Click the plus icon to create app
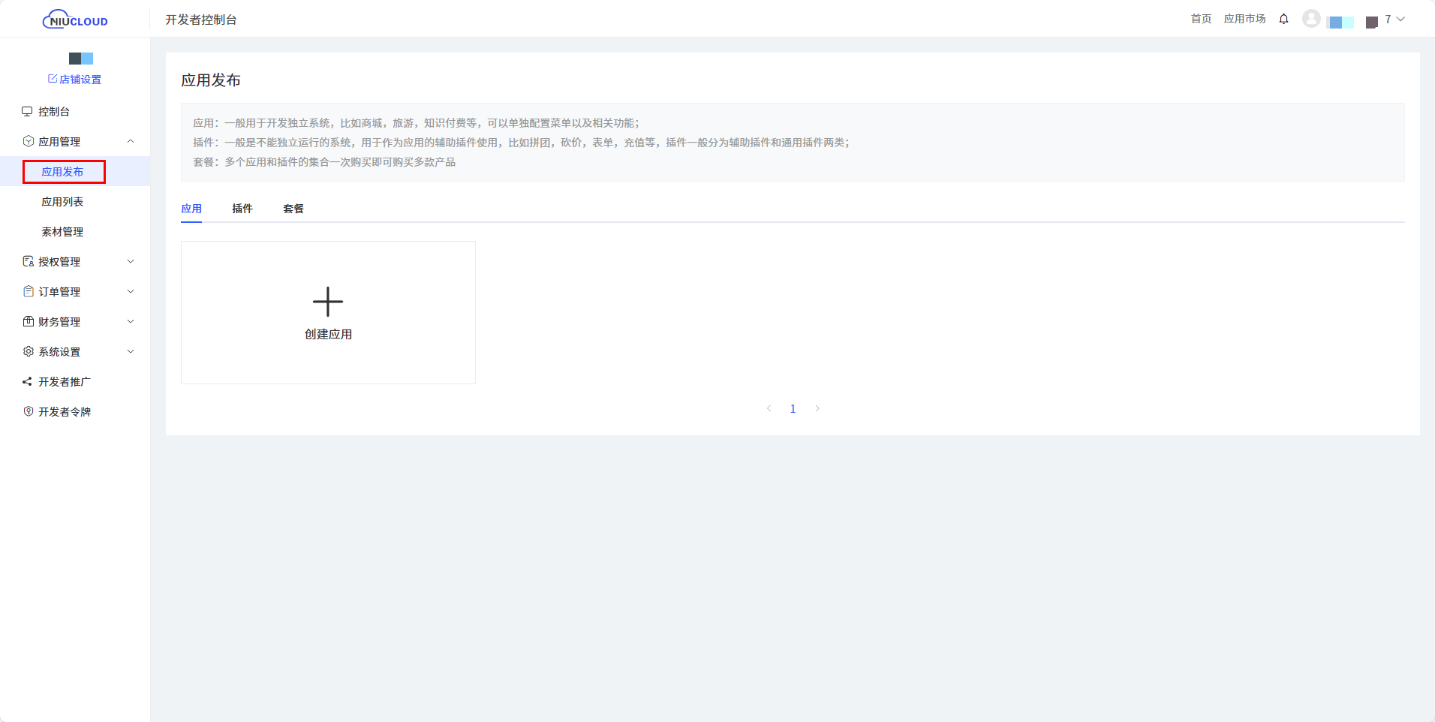Viewport: 1435px width, 722px height. click(328, 302)
